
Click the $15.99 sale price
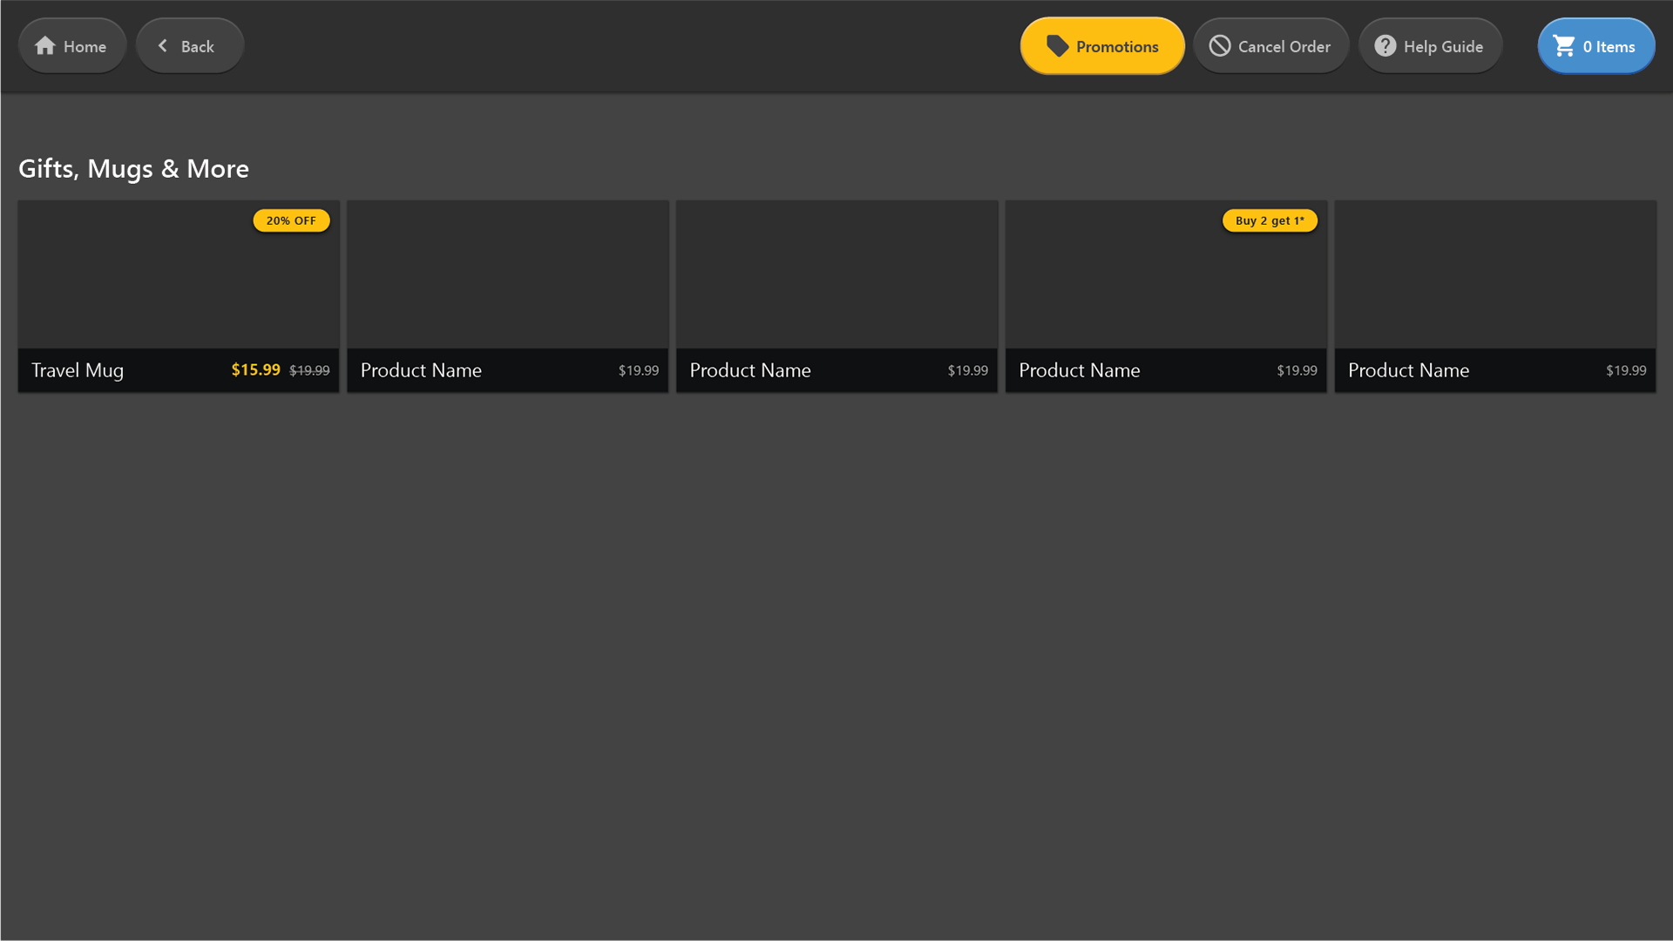click(x=255, y=369)
